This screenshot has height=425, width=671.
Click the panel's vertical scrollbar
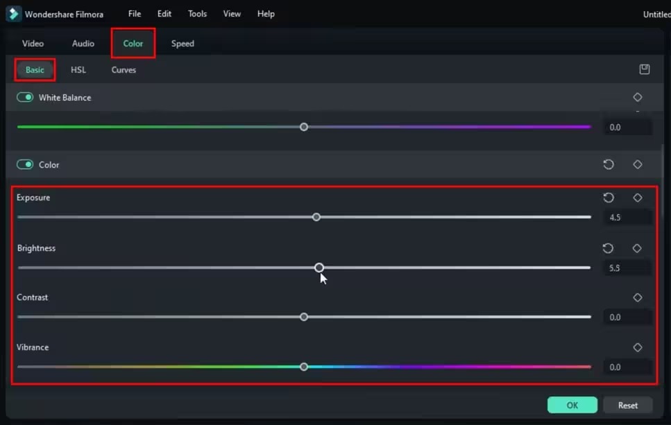(663, 180)
